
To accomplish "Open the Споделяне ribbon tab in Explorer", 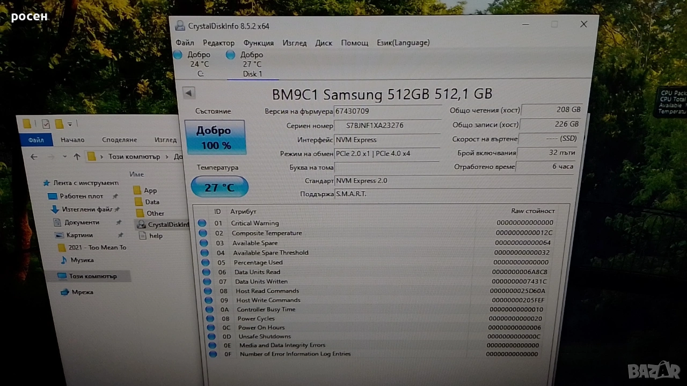I will [x=119, y=140].
